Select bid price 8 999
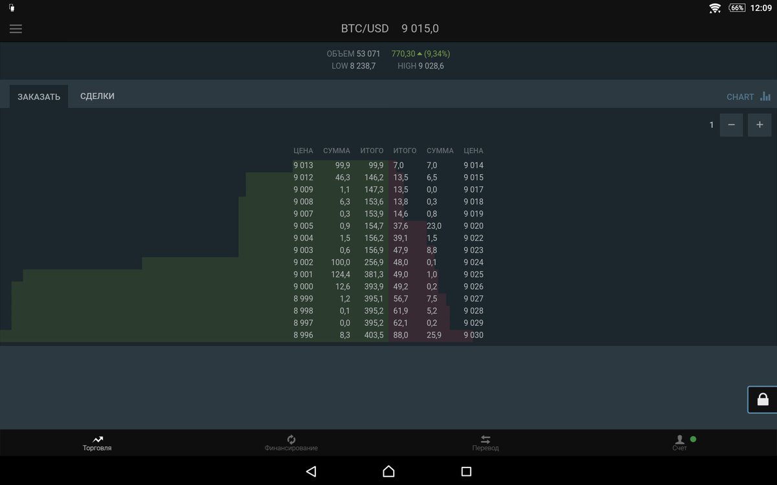Image resolution: width=777 pixels, height=485 pixels. pos(303,299)
